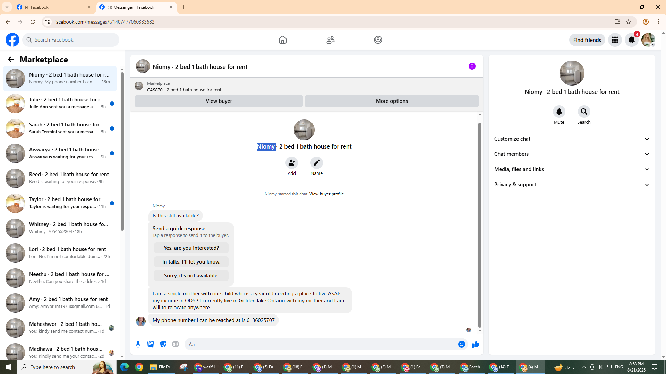Mute this conversation with bell button
The width and height of the screenshot is (666, 374).
point(559,112)
